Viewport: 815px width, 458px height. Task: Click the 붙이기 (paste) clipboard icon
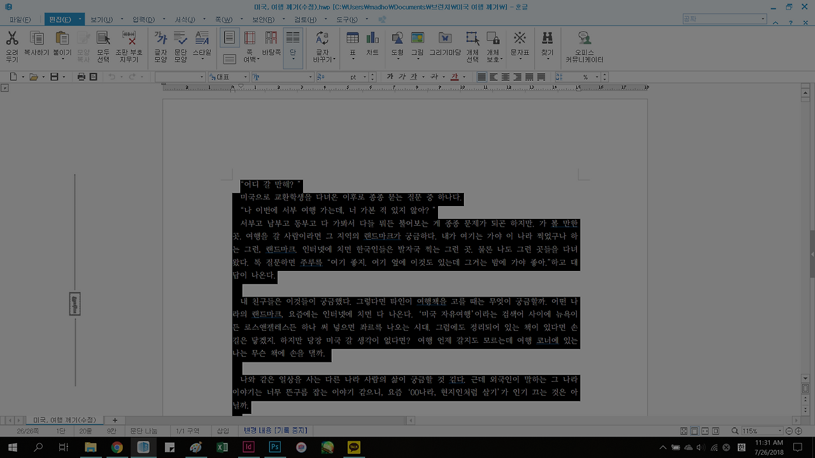point(62,38)
